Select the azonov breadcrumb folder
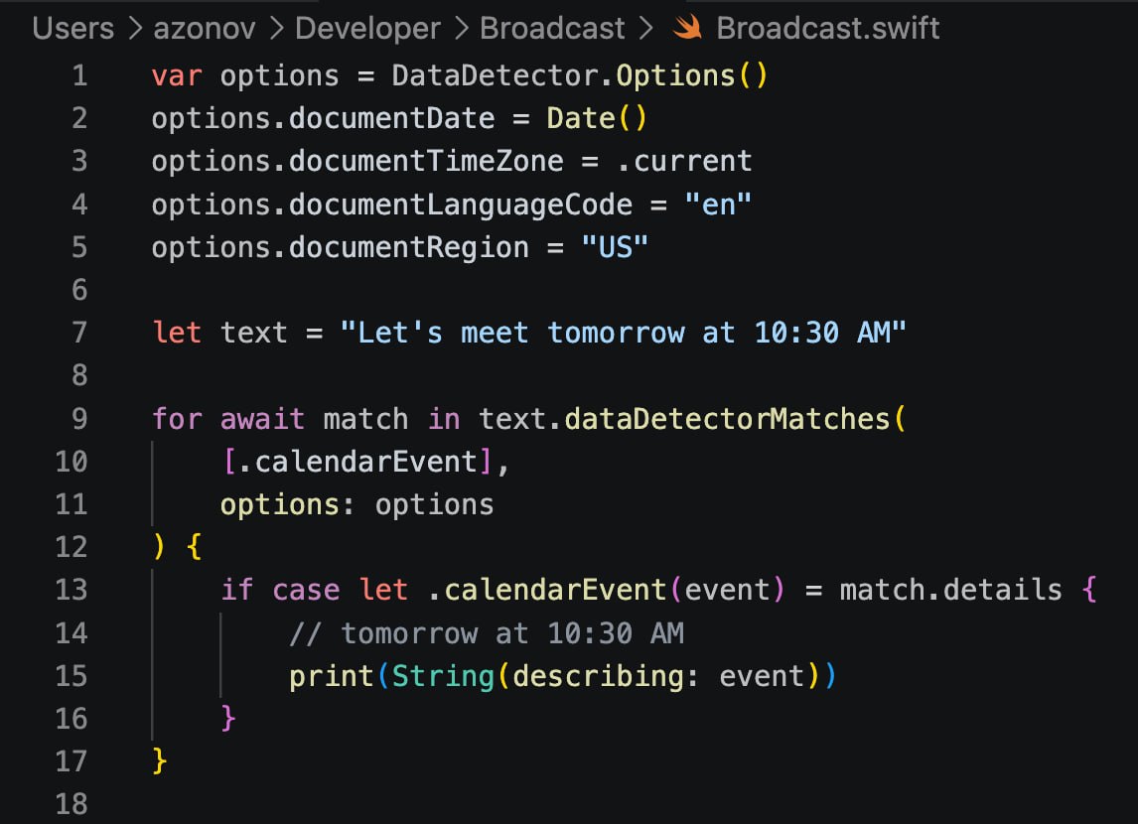This screenshot has height=824, width=1138. click(x=205, y=28)
